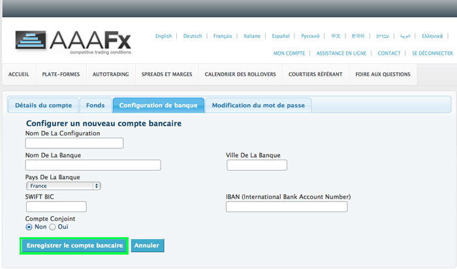Click the Se Déconnecter link

tap(432, 53)
